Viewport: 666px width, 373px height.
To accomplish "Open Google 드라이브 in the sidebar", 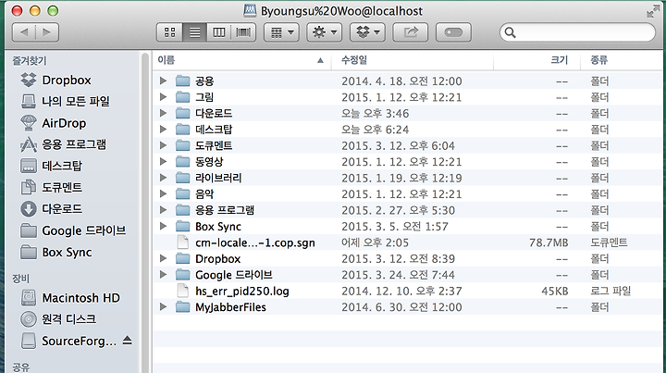I will [x=73, y=230].
